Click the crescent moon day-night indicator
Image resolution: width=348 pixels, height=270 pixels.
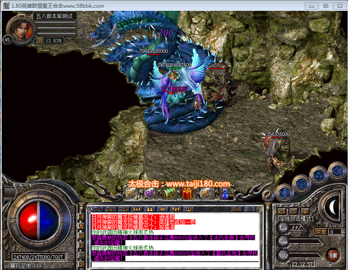point(332,207)
